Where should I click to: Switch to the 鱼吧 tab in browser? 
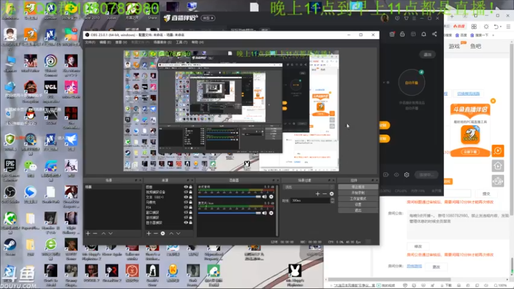point(475,46)
